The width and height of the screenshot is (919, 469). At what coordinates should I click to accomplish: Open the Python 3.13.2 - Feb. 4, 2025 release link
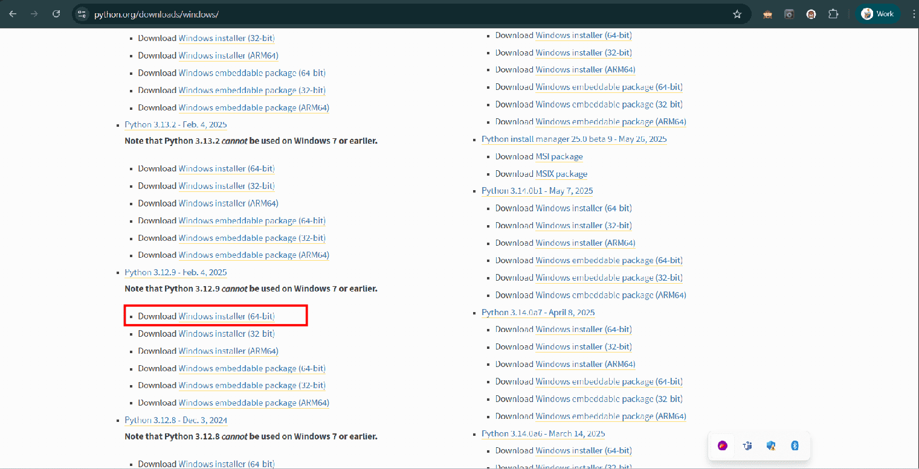point(176,125)
